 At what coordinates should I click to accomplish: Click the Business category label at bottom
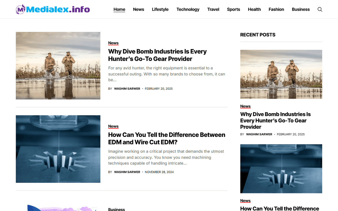click(x=116, y=209)
